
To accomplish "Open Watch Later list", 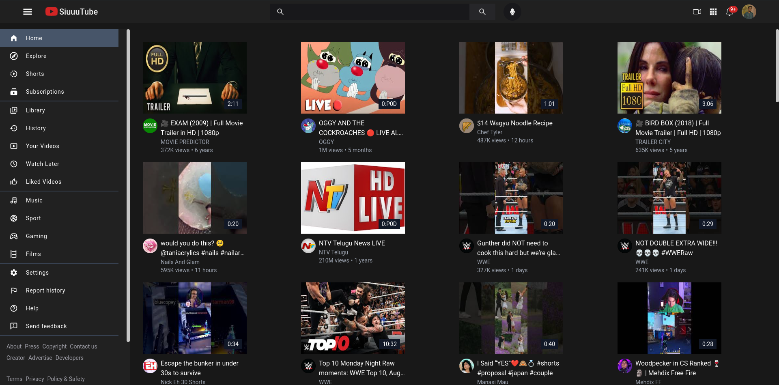I will pos(59,164).
